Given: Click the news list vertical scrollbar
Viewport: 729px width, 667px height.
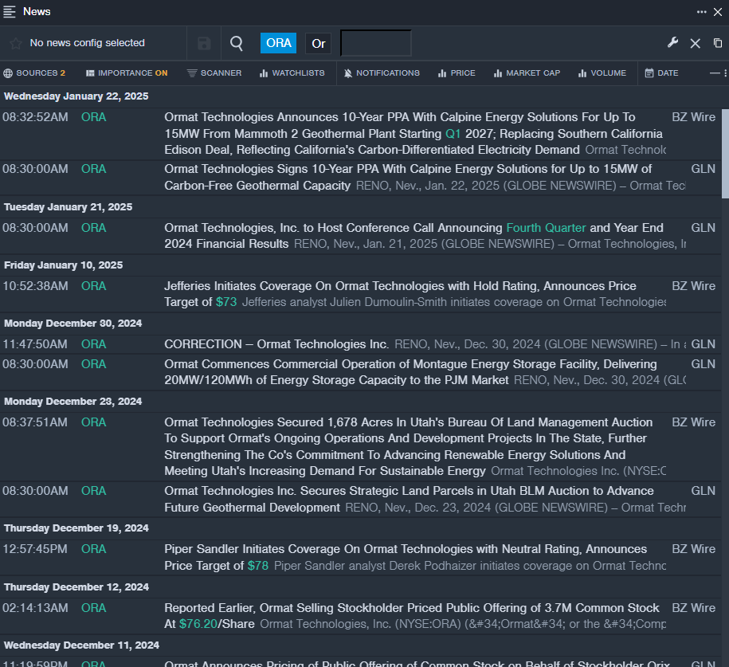Looking at the screenshot, I should click(724, 151).
